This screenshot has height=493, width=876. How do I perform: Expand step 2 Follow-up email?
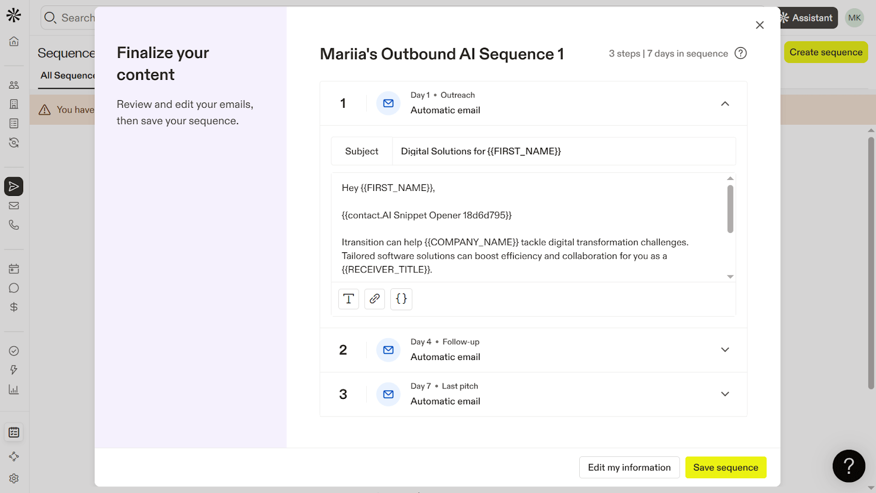pyautogui.click(x=725, y=350)
